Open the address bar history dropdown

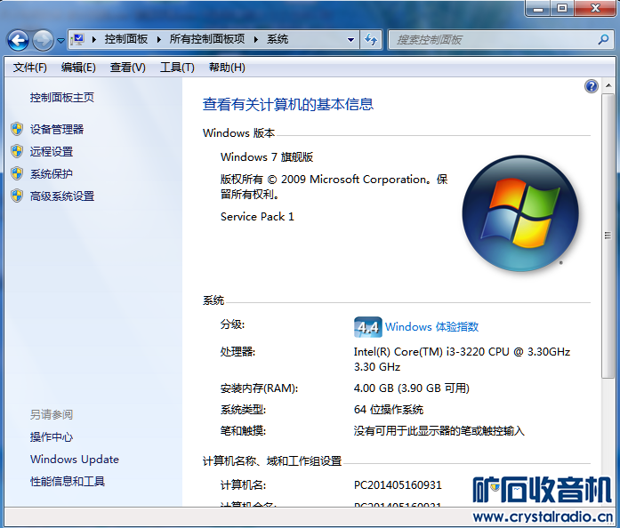350,39
